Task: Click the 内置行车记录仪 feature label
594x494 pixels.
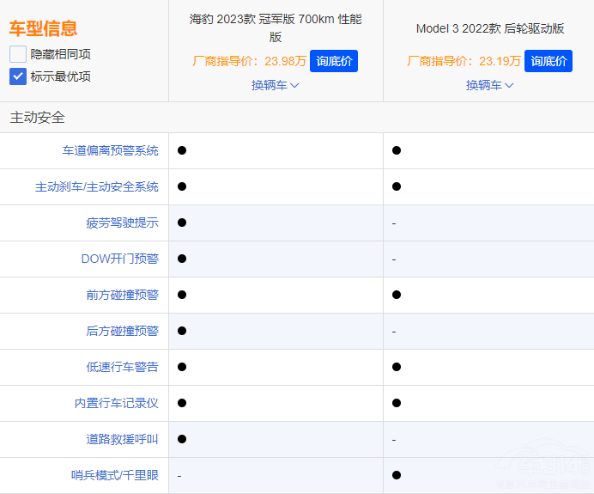Action: click(x=116, y=403)
